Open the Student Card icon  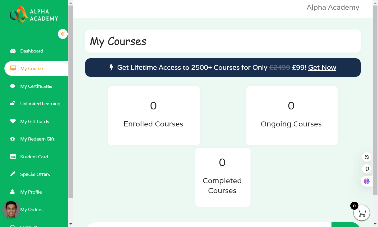(13, 156)
